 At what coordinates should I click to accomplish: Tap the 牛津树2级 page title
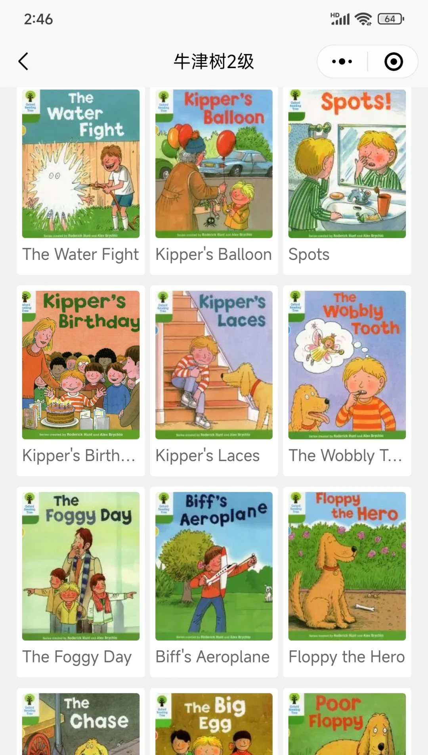(214, 61)
